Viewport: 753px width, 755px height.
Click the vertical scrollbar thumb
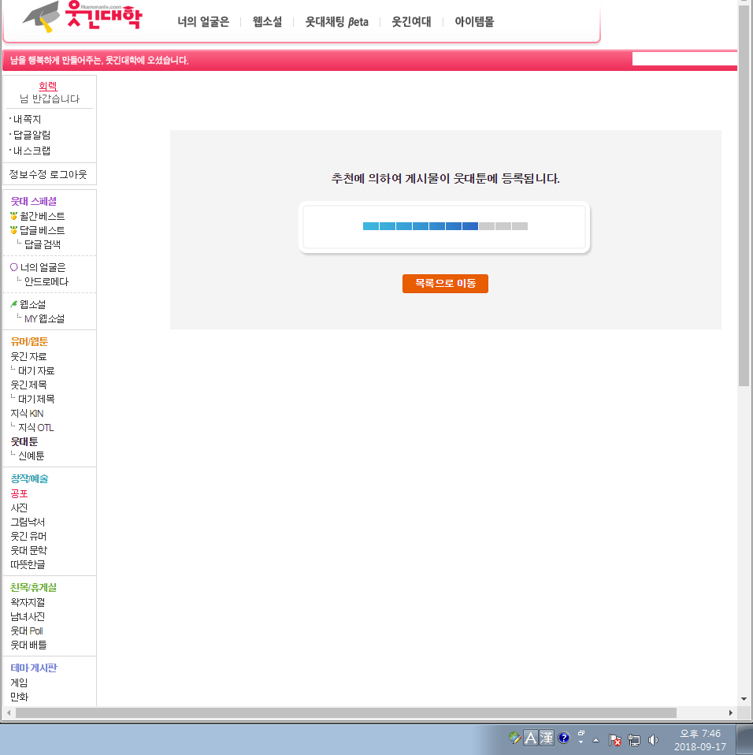point(744,196)
